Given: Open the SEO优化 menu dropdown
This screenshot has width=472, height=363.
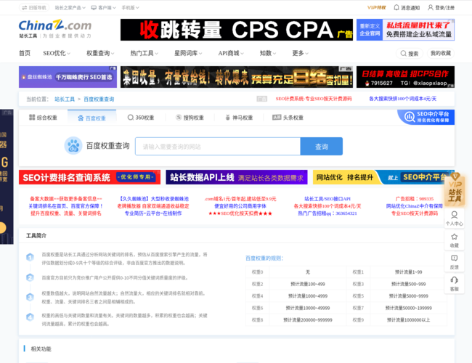Looking at the screenshot, I should 57,53.
